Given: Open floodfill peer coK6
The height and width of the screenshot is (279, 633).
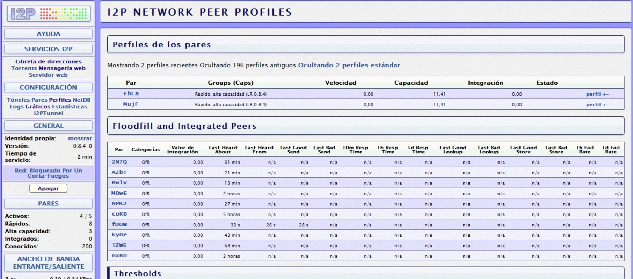Looking at the screenshot, I should pyautogui.click(x=119, y=214).
